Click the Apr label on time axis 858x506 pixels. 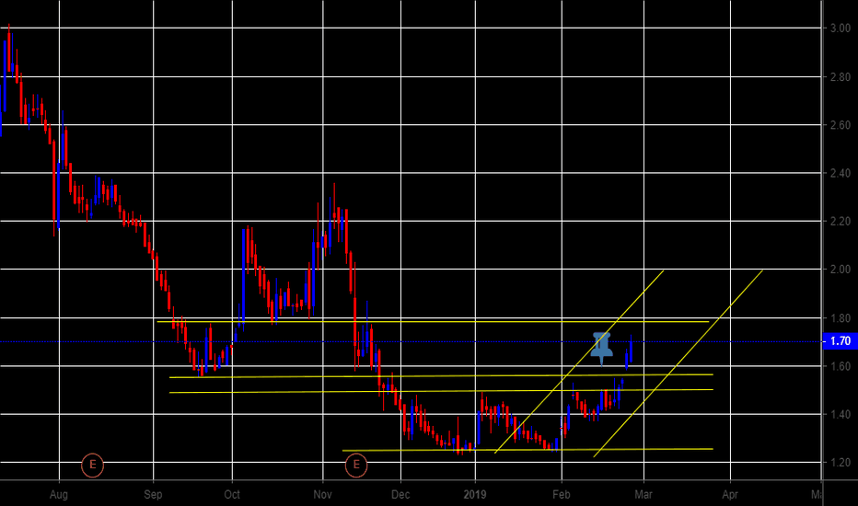point(730,495)
